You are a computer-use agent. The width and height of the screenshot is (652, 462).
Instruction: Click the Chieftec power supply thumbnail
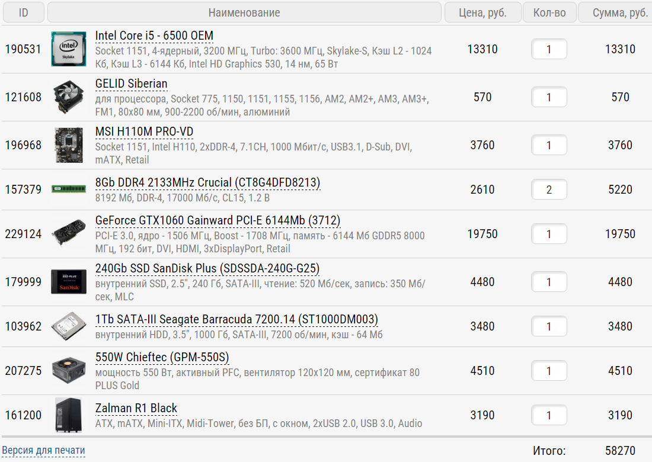point(69,371)
